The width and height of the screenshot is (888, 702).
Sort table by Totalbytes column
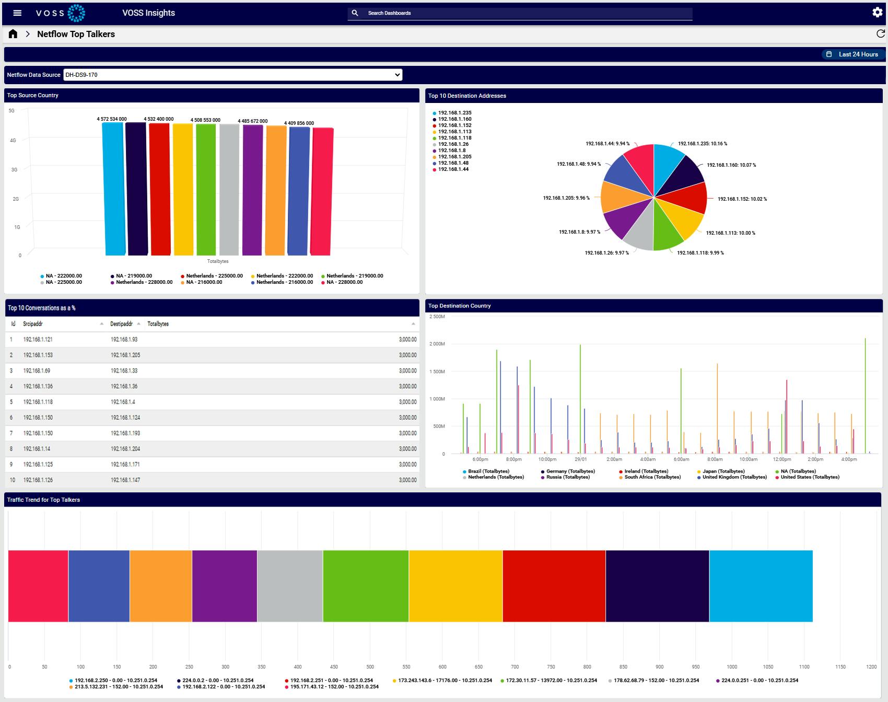(x=158, y=324)
